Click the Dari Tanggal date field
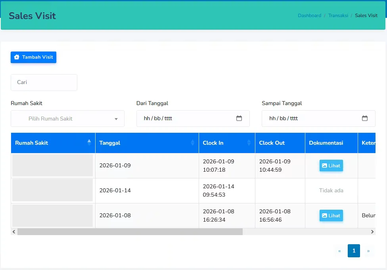Viewport: 387px width, 270px height. point(193,119)
